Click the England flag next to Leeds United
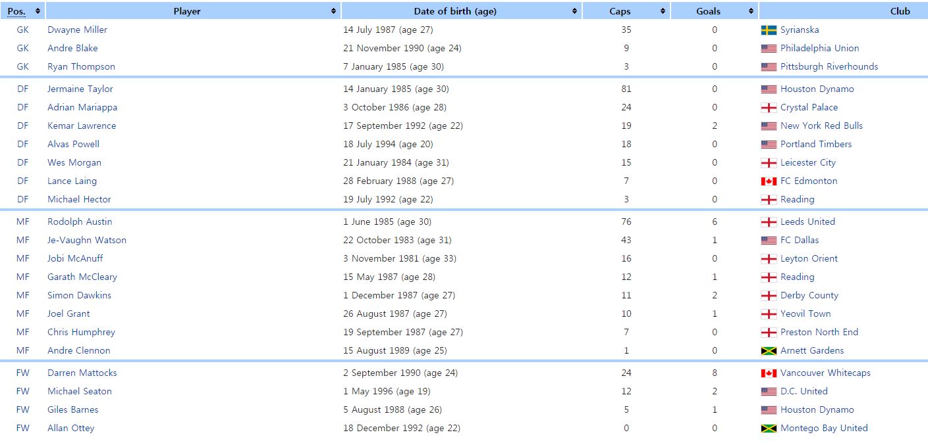Image resolution: width=928 pixels, height=443 pixels. coord(768,222)
